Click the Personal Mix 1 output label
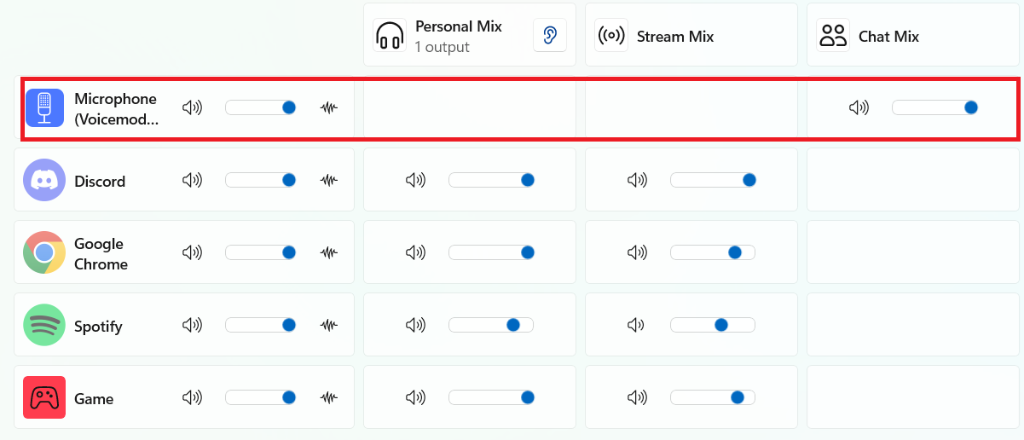This screenshot has height=440, width=1024. 442,47
